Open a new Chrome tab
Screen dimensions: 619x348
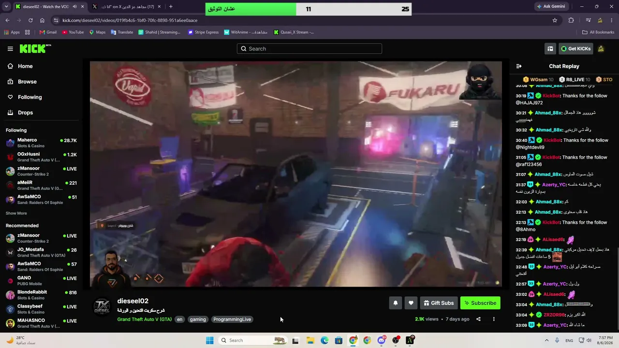coord(171,7)
